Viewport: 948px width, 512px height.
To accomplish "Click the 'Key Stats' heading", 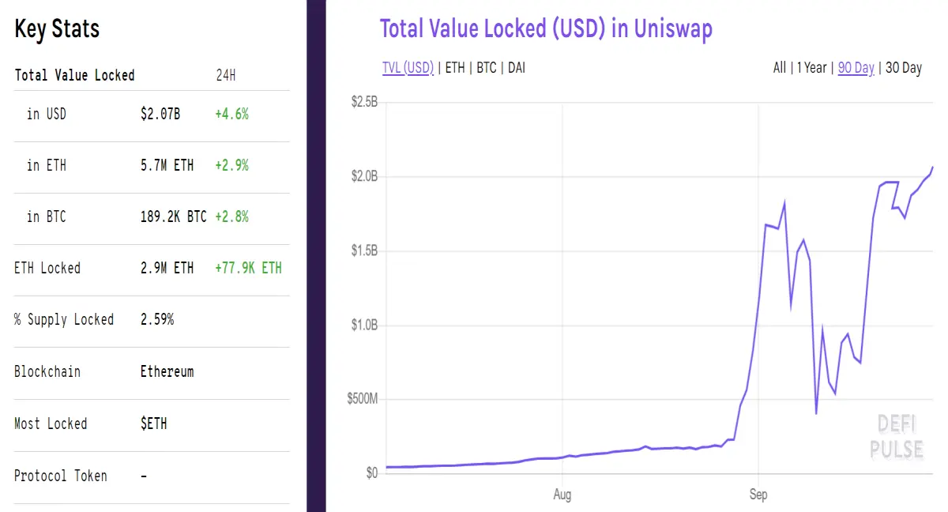I will (x=57, y=29).
